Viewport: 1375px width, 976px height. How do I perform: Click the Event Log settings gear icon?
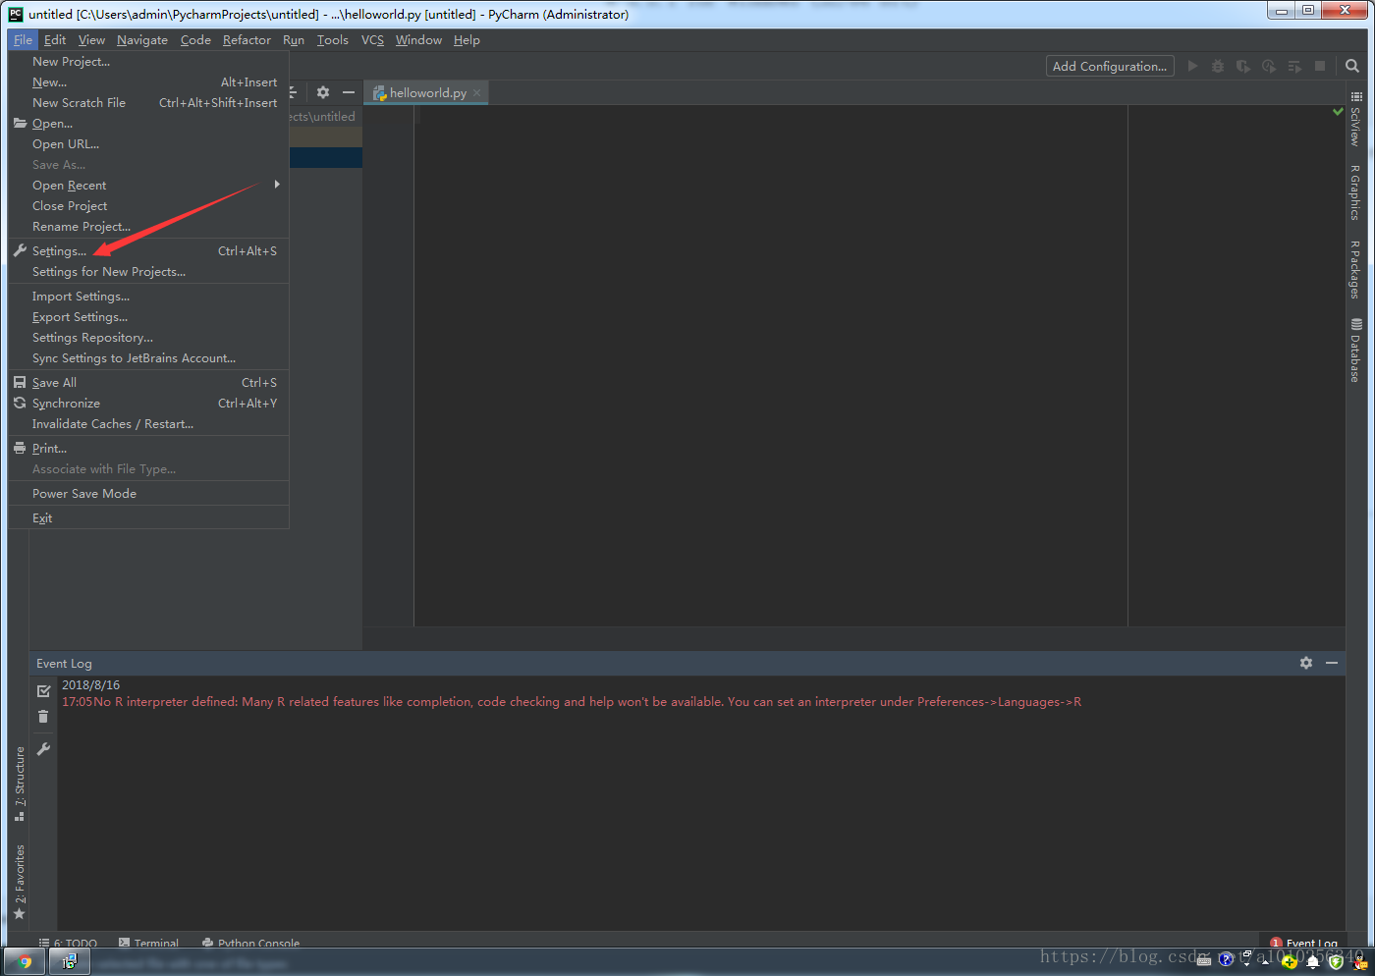pyautogui.click(x=1306, y=663)
